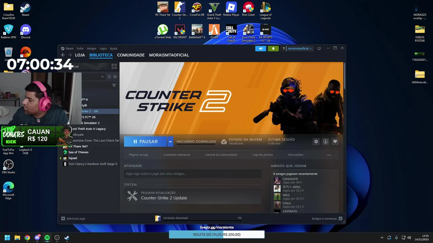This screenshot has height=243, width=433.
Task: Show hidden system tray icons
Action: pos(382,238)
